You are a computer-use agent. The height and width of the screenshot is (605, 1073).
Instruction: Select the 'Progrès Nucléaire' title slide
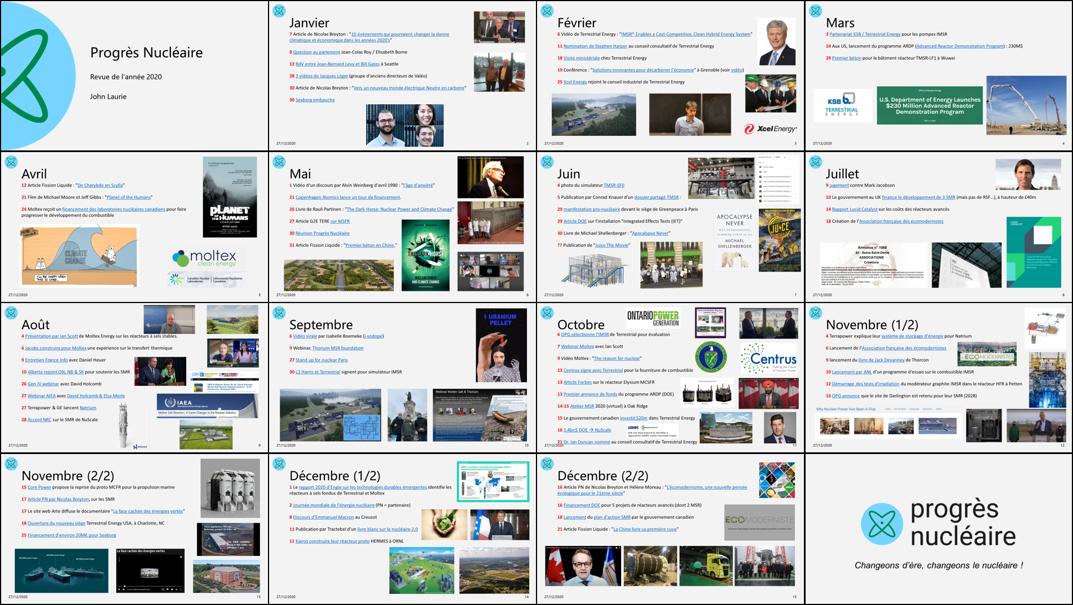point(134,75)
